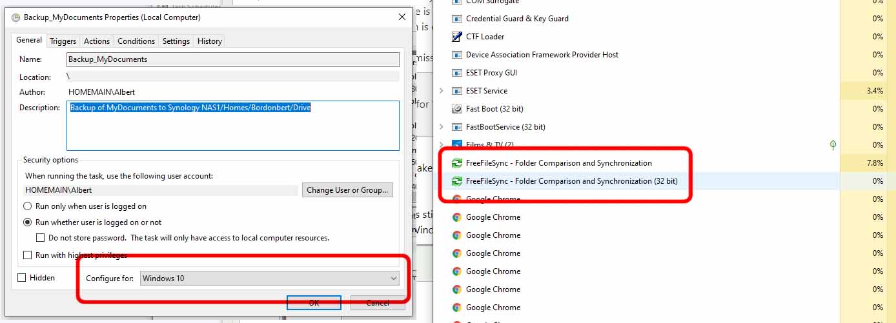Expand the ESET Service process group
The width and height of the screenshot is (896, 323).
pyautogui.click(x=442, y=91)
